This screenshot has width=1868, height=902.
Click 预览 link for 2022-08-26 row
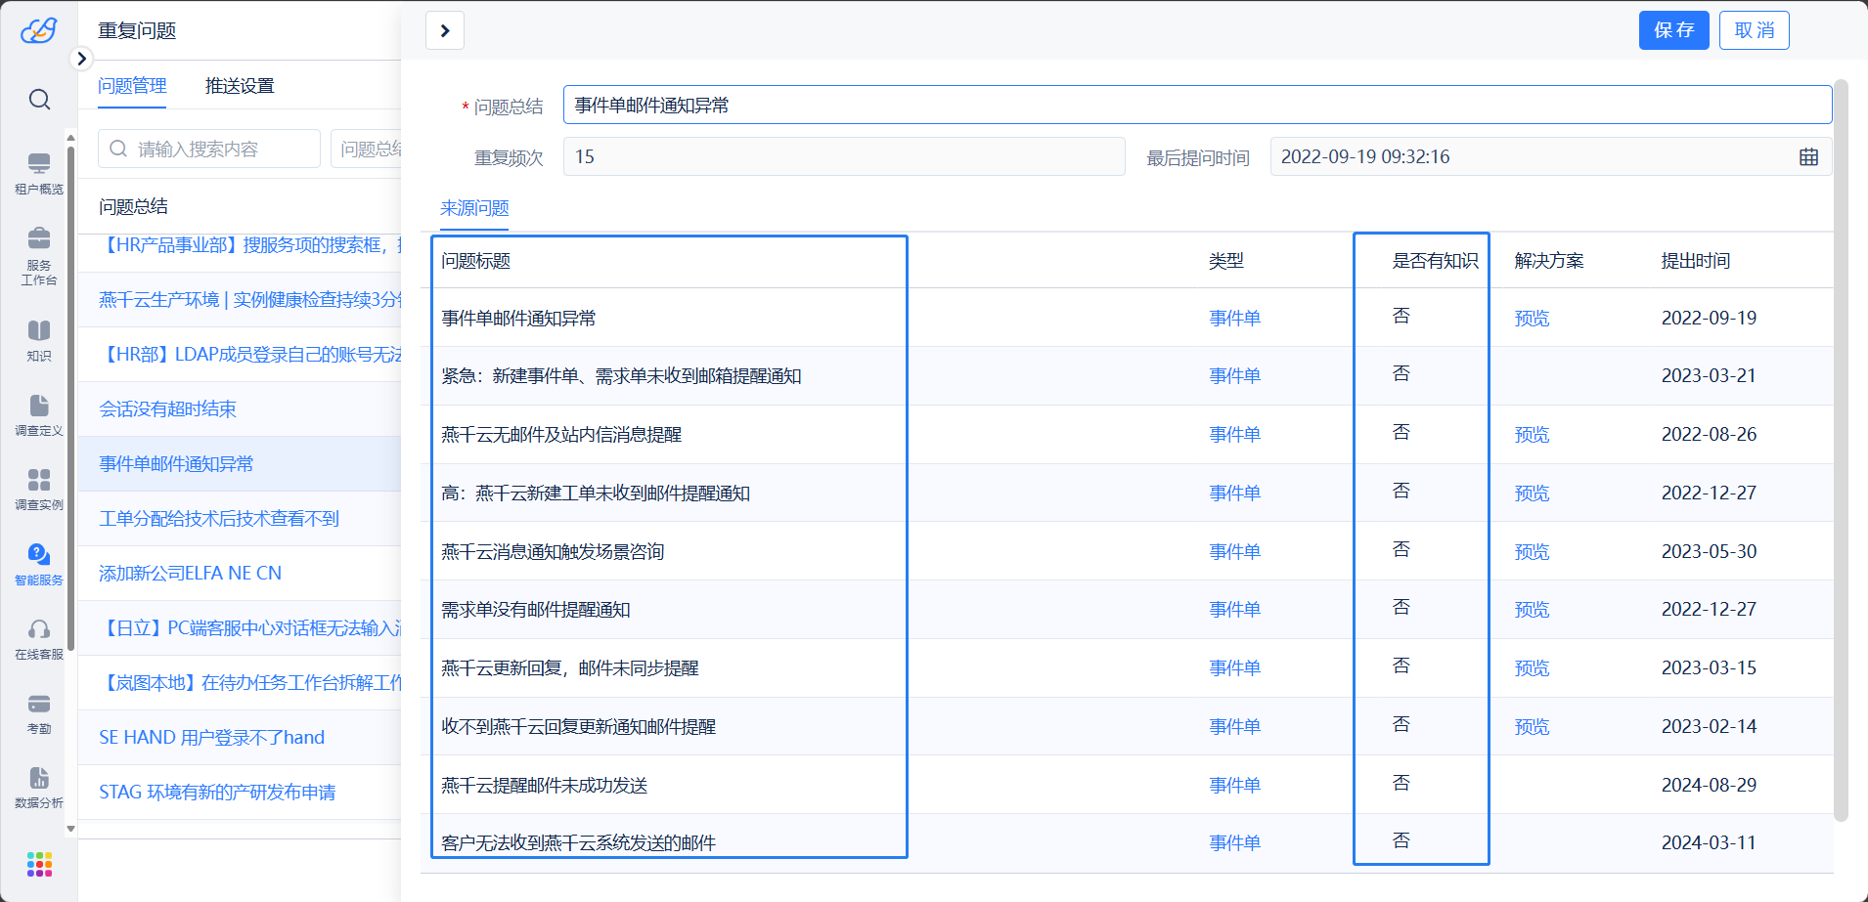(1532, 435)
